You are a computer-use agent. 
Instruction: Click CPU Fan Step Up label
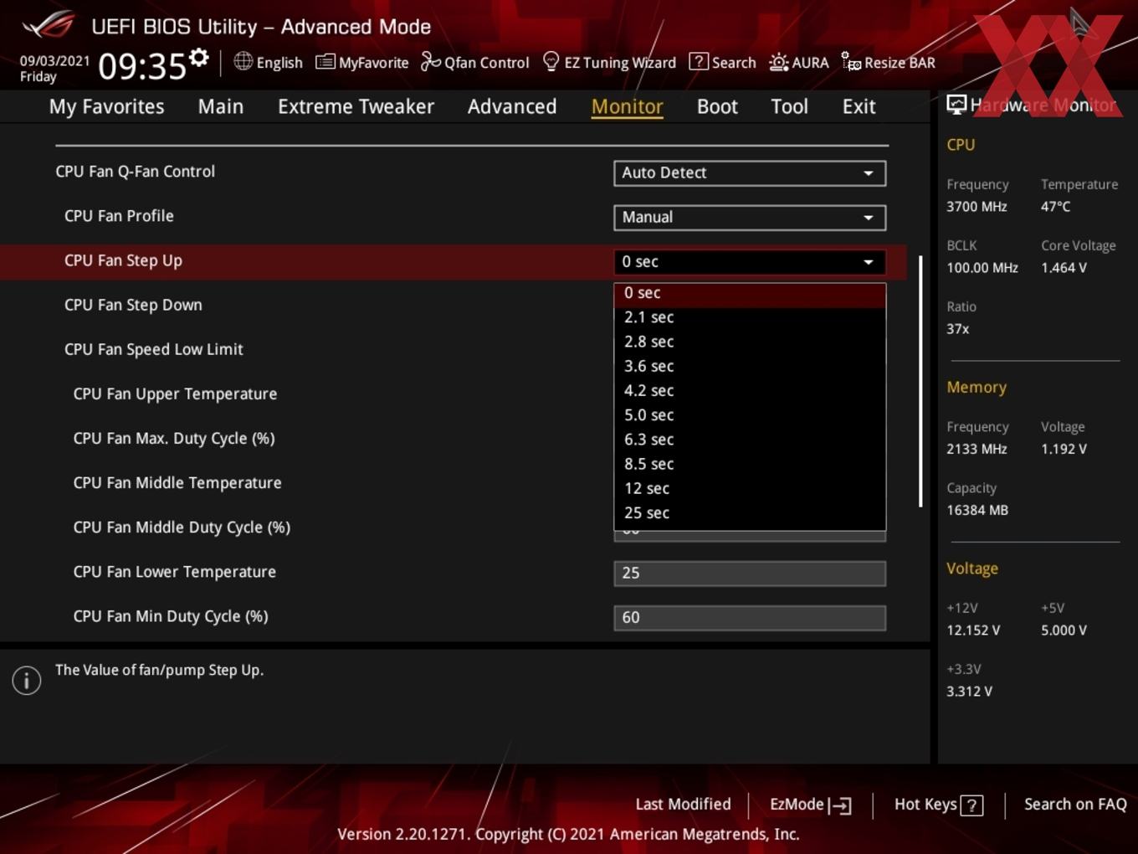[123, 260]
